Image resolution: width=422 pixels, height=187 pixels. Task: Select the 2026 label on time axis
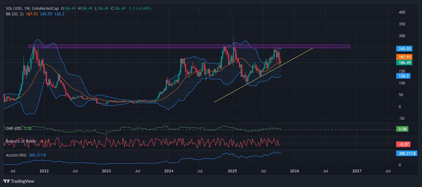pos(295,171)
